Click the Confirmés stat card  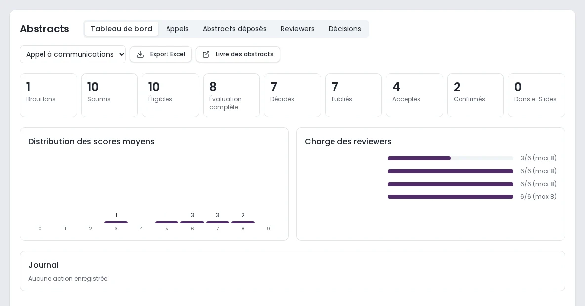click(475, 95)
